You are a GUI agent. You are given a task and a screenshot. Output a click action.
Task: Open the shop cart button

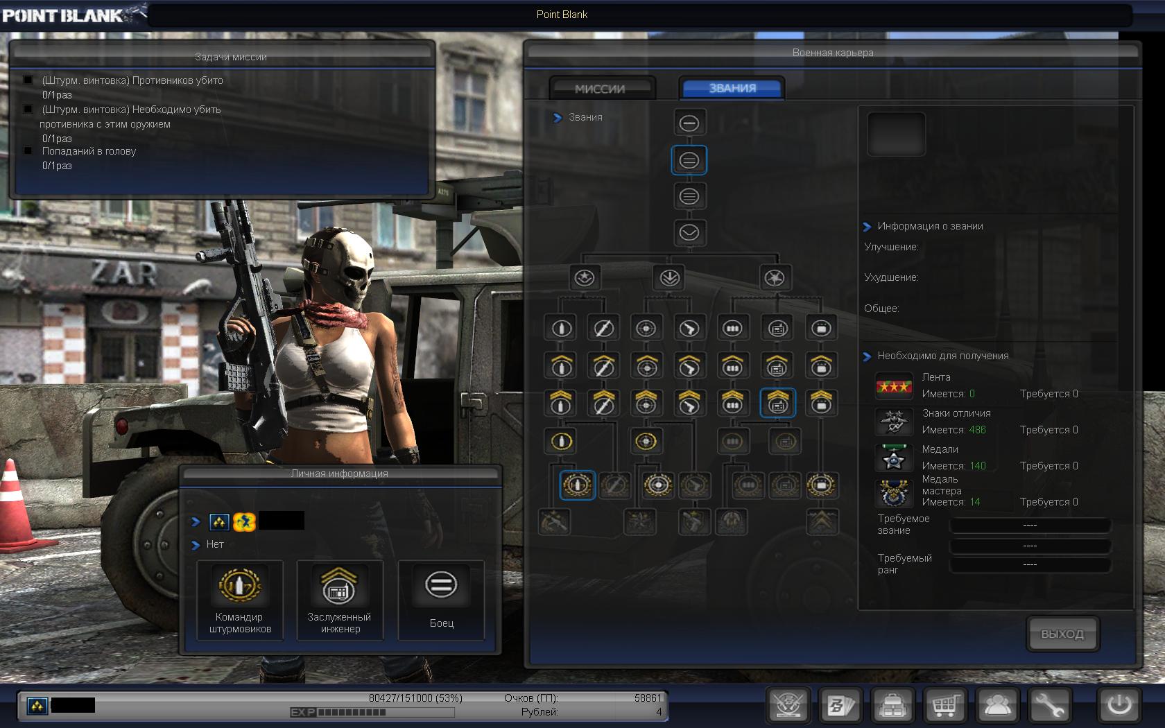(x=944, y=706)
